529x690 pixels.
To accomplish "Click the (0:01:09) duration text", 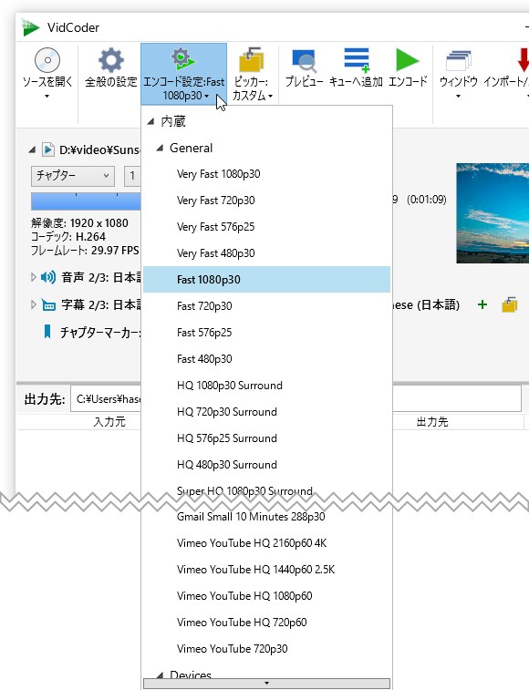I will click(x=426, y=200).
